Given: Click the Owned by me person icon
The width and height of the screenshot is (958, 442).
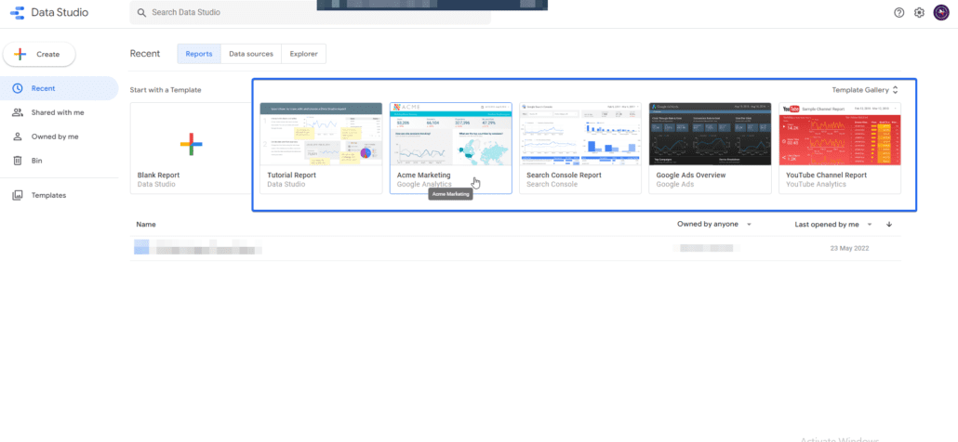Looking at the screenshot, I should pos(18,136).
